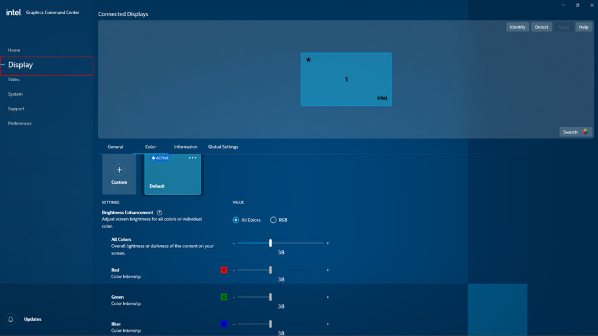Viewport: 598px width, 336px height.
Task: Click the Help button
Action: pos(583,27)
